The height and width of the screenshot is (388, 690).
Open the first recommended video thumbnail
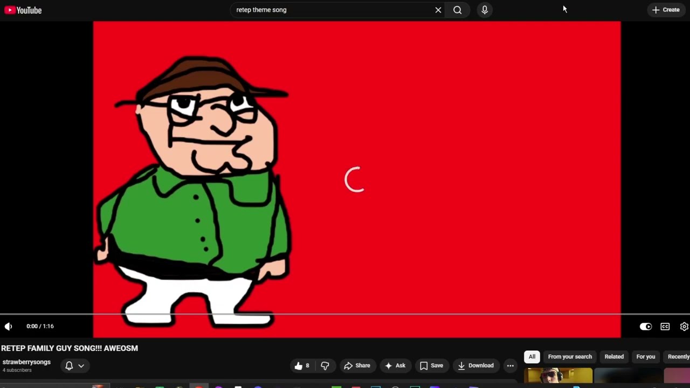tap(560, 376)
